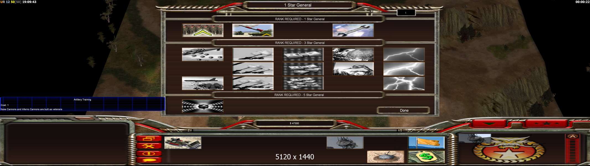
Task: Select first lightning bolt power icon
Action: (x=404, y=55)
